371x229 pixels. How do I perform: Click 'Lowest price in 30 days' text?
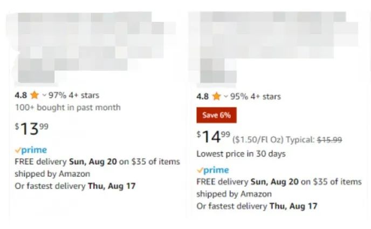[x=241, y=154]
